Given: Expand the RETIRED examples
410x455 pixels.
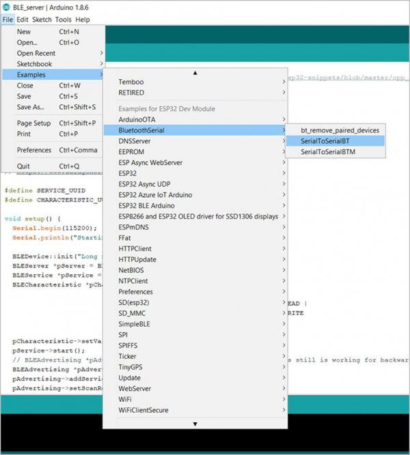Looking at the screenshot, I should (195, 93).
